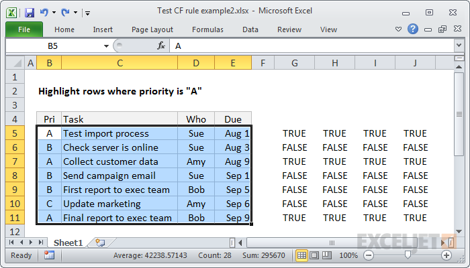Customize the Quick Access Toolbar dropdown
This screenshot has height=268, width=470.
pos(87,13)
